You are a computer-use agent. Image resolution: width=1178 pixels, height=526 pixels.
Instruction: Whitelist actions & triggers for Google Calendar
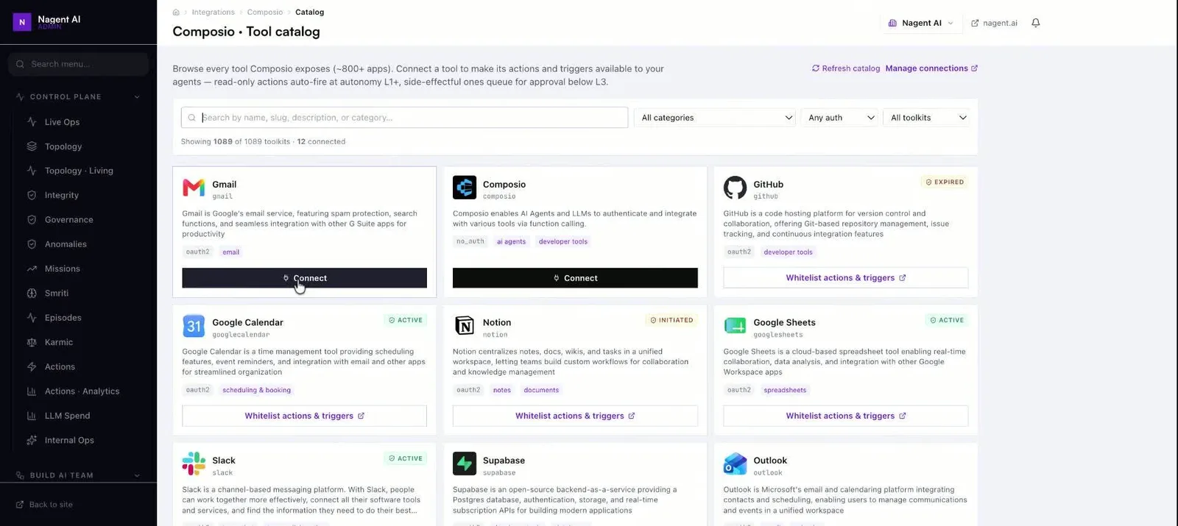pos(304,416)
